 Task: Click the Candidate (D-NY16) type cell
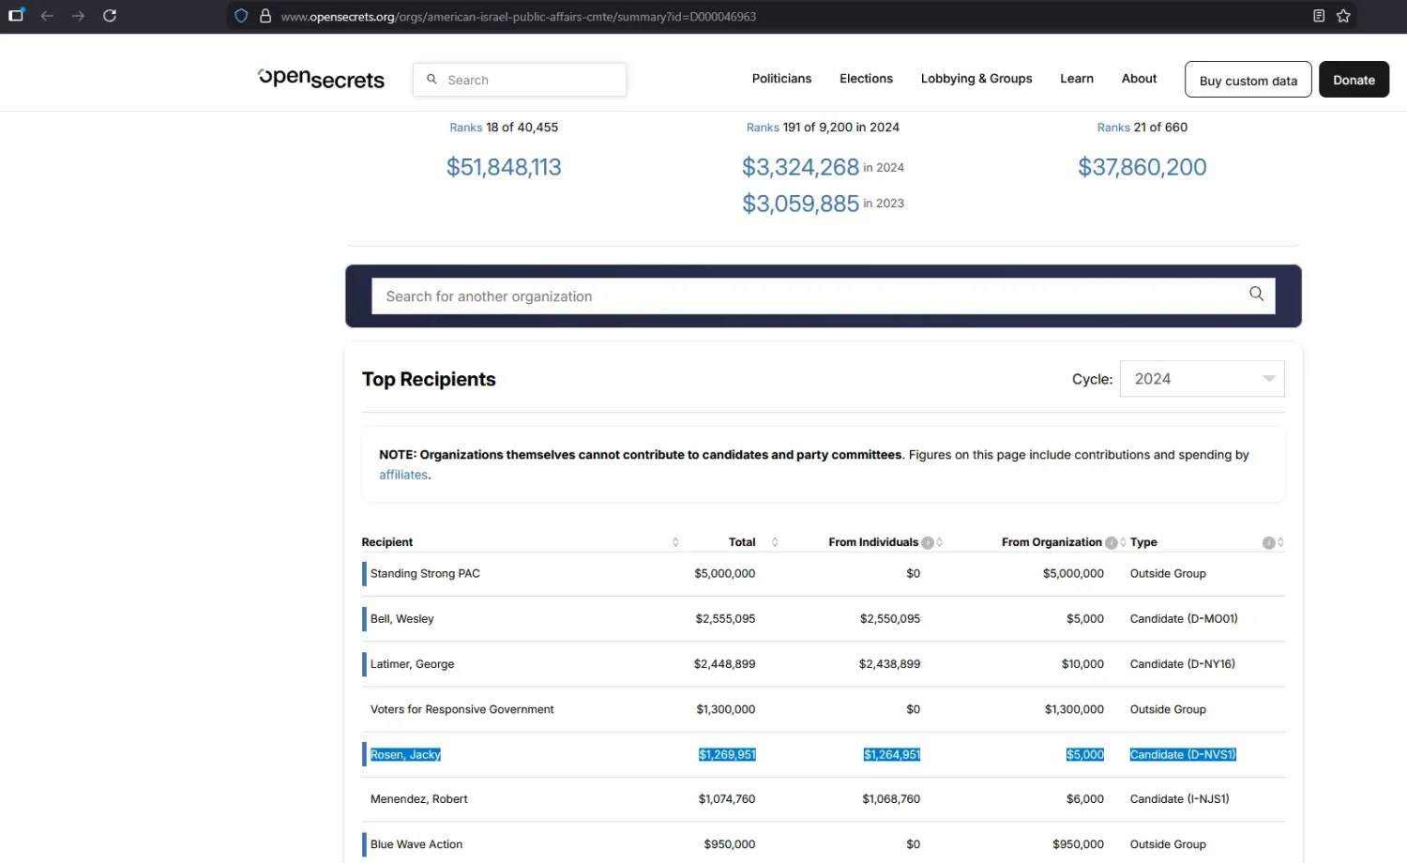click(x=1183, y=664)
